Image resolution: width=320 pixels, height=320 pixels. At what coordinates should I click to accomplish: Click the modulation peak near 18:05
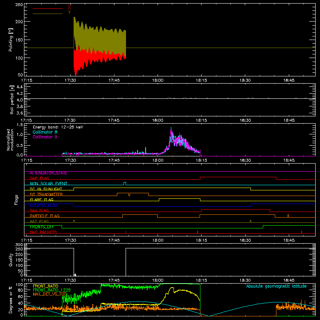click(x=171, y=131)
